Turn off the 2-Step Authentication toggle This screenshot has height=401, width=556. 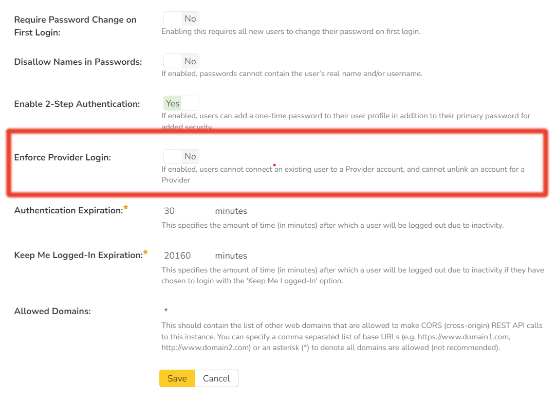click(181, 103)
